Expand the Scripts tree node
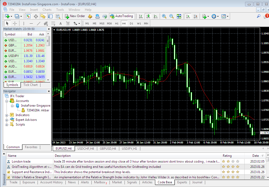The width and height of the screenshot is (269, 187). pos(7,125)
